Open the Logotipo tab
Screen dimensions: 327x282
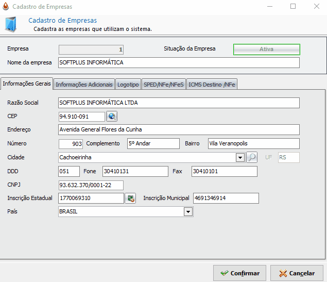coord(128,85)
